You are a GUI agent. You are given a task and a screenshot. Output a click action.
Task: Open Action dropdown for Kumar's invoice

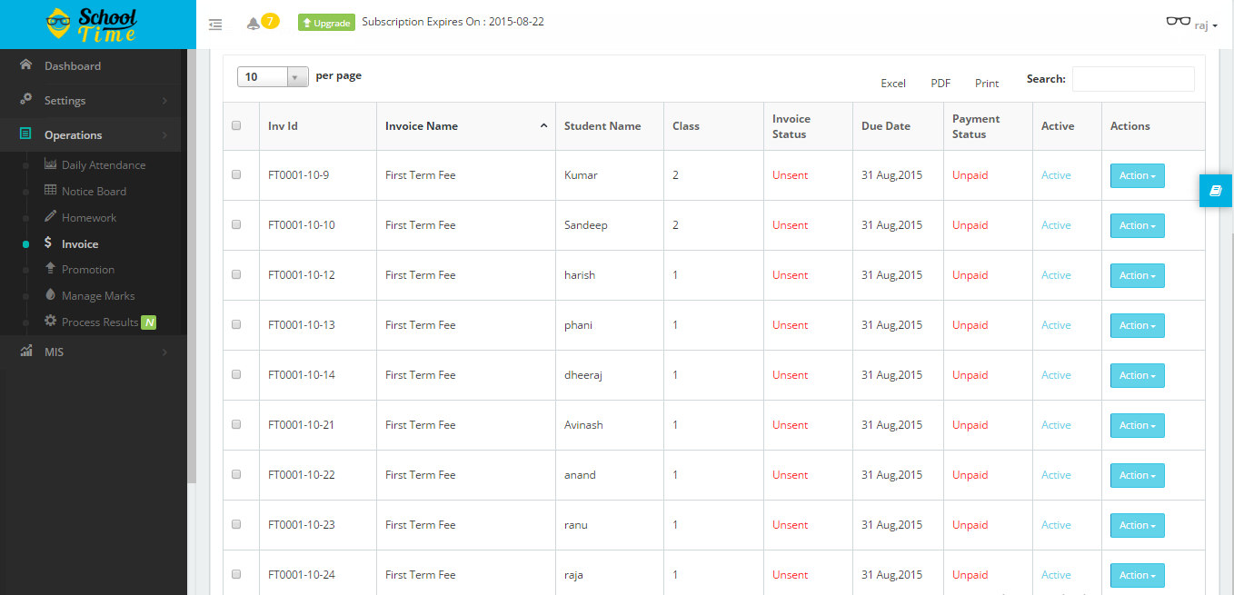pyautogui.click(x=1137, y=175)
